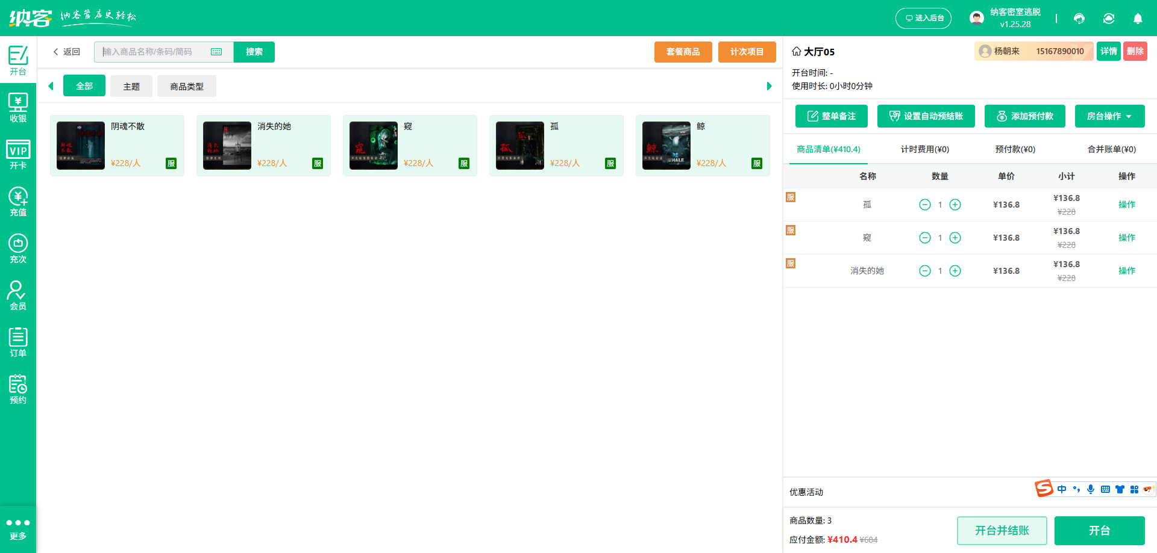Click the notification bell icon

pos(1138,19)
